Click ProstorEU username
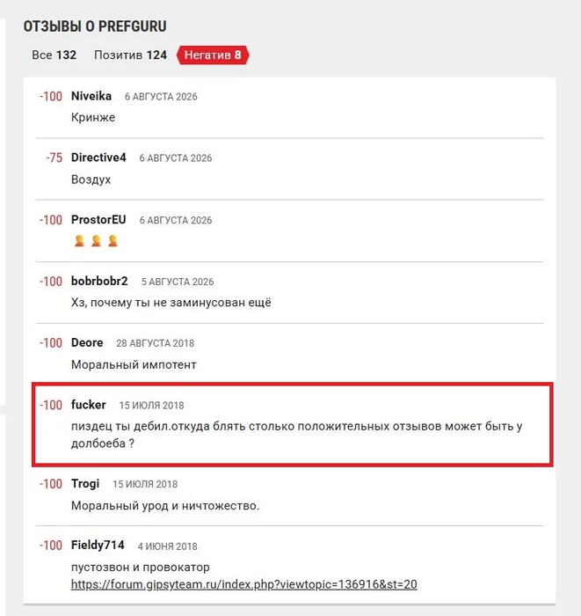Viewport: 581px width, 616px height. pos(98,220)
